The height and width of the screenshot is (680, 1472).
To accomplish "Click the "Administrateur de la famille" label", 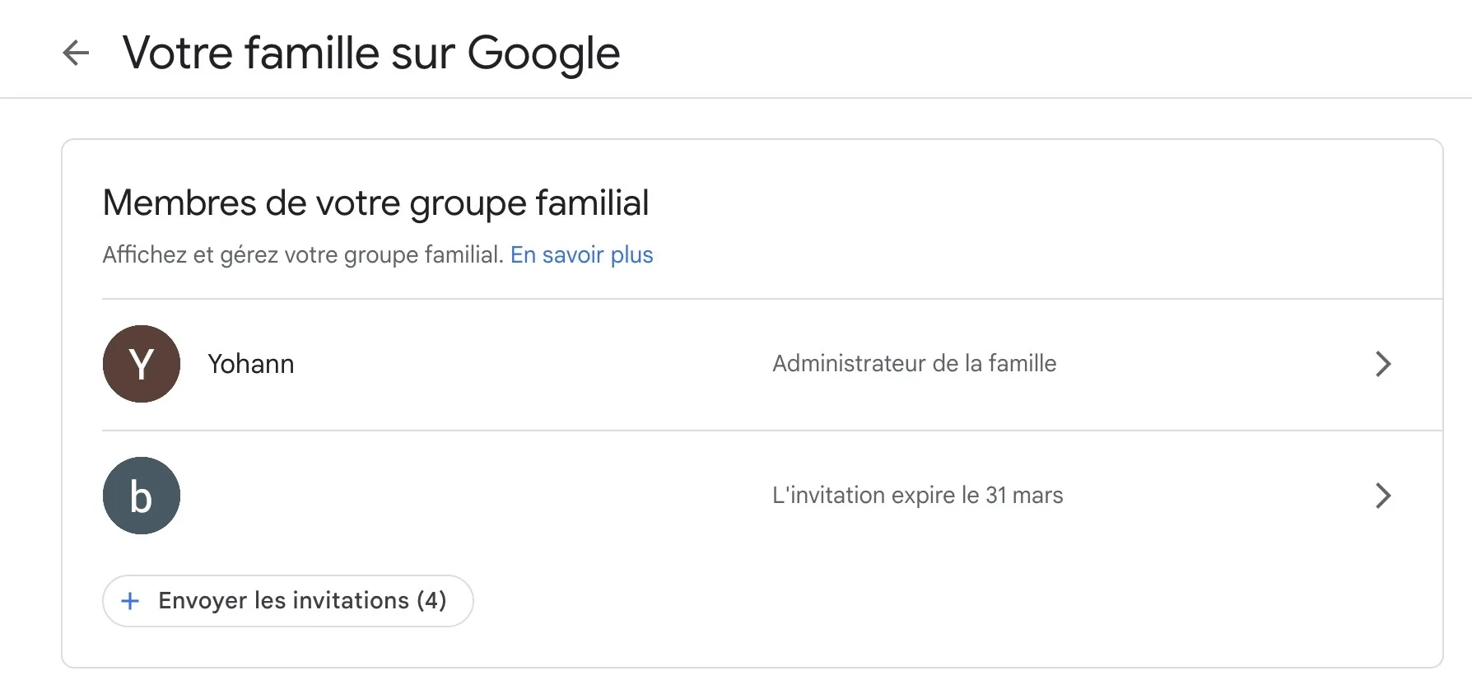I will point(914,364).
